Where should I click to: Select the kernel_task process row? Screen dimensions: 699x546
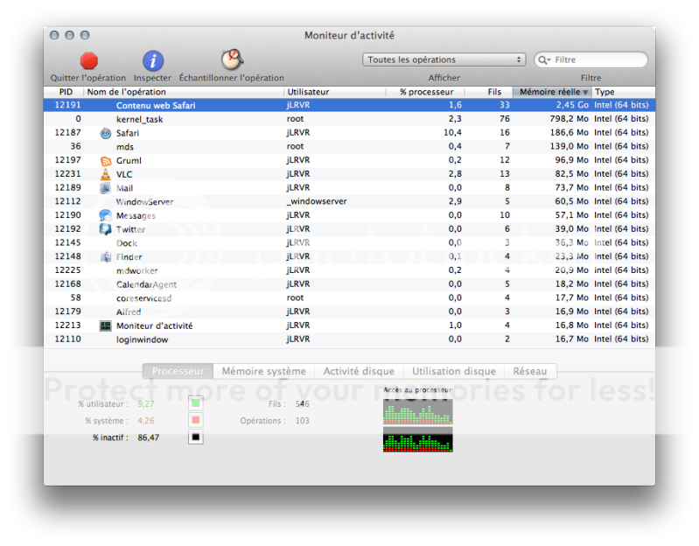point(350,119)
